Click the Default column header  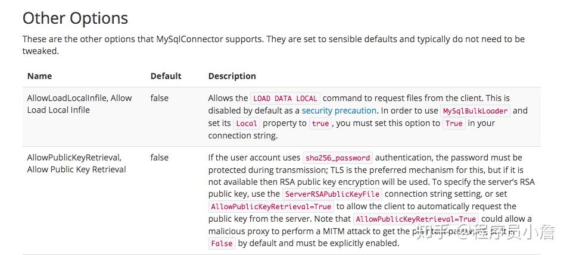166,76
